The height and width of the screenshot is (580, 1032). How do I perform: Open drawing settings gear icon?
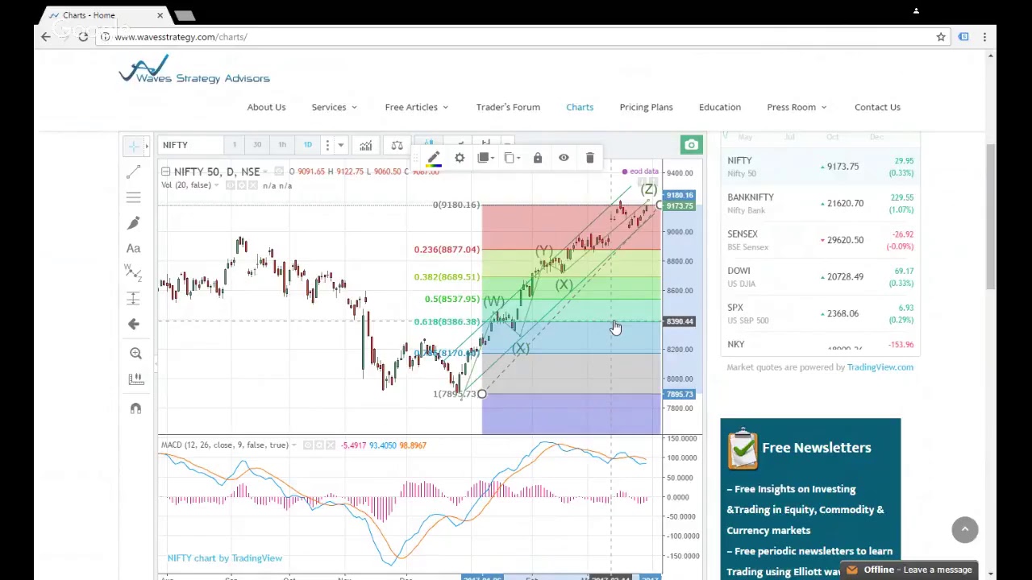pos(460,158)
